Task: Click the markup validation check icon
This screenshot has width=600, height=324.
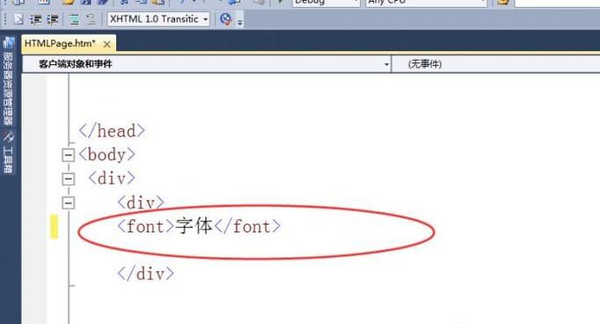Action: click(x=226, y=19)
